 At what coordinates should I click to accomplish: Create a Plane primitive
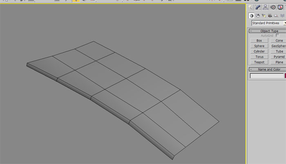[279, 62]
